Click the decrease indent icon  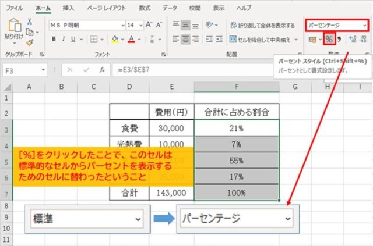tap(209, 39)
